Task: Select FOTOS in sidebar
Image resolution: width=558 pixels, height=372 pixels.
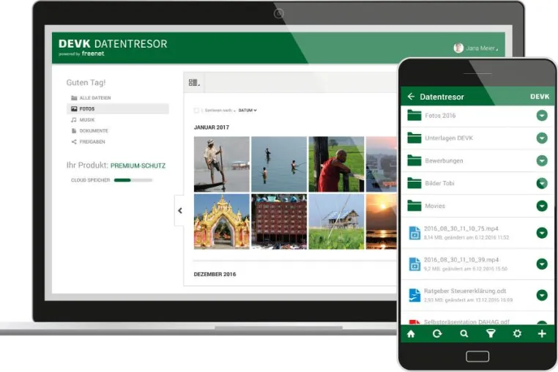Action: tap(117, 108)
